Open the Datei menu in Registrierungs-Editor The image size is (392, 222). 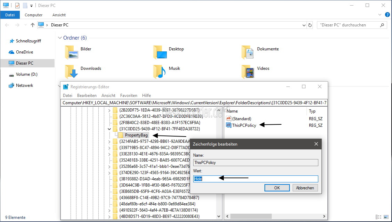(x=67, y=96)
